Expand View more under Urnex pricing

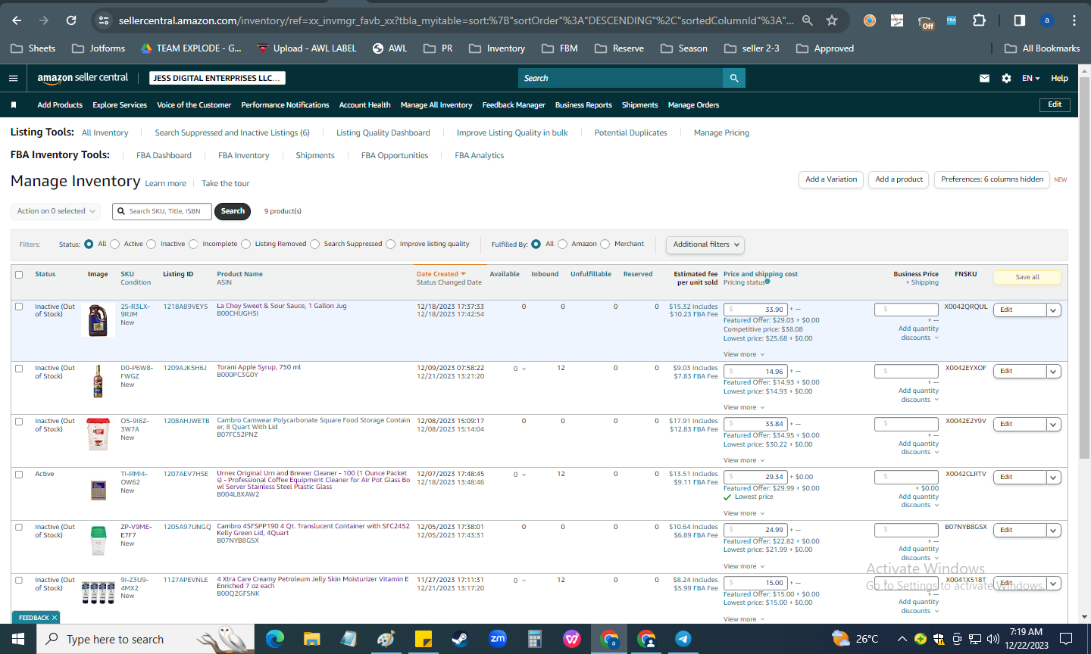click(744, 513)
